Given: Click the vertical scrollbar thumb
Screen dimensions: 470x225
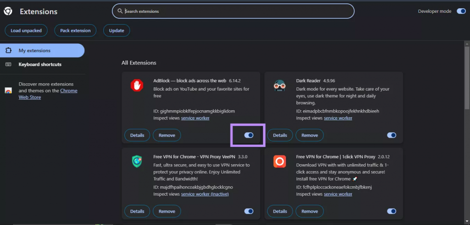Looking at the screenshot, I should point(467,78).
